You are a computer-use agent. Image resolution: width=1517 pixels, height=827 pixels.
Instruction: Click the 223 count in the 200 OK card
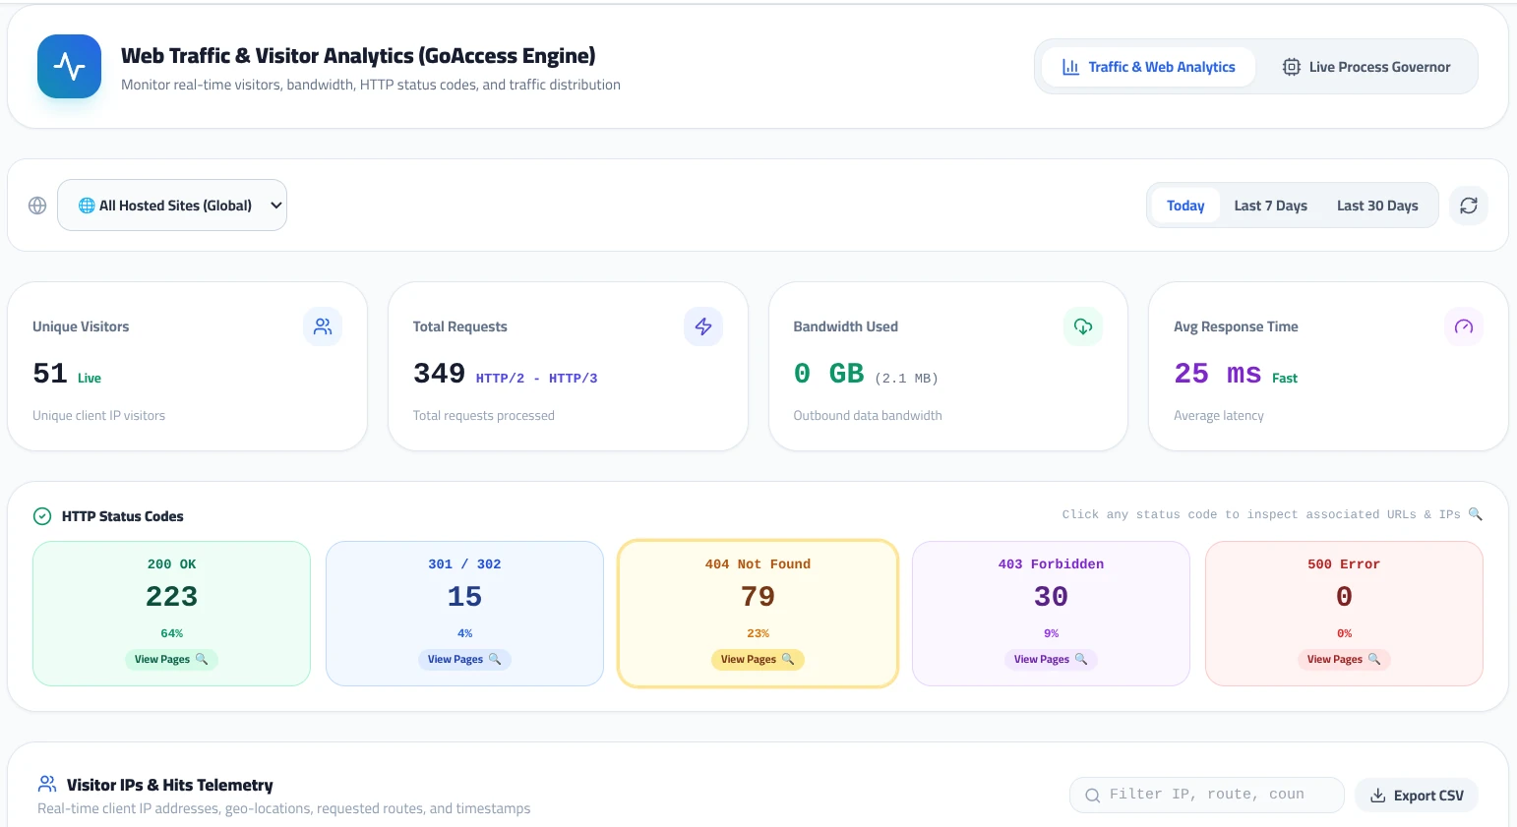point(171,597)
